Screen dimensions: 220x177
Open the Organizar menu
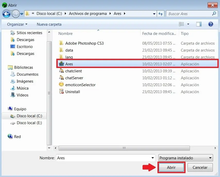click(x=17, y=24)
